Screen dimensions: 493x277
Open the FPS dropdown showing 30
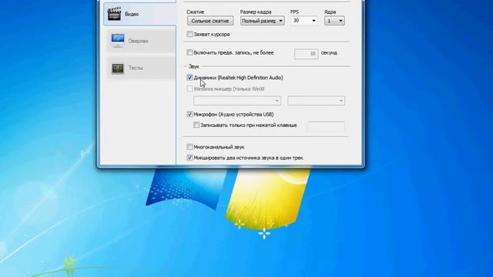coord(304,21)
